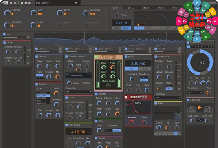Click the Distortion Drive knob
The image size is (218, 148).
click(56, 93)
